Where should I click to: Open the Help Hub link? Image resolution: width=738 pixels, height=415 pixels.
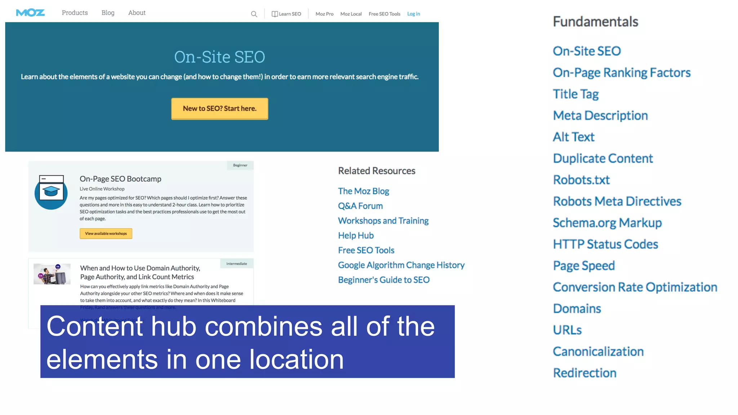click(x=356, y=236)
